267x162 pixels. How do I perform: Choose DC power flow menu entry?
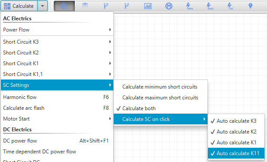click(57, 141)
